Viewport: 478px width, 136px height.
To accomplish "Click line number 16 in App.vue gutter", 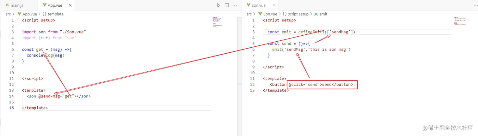I will pyautogui.click(x=11, y=108).
